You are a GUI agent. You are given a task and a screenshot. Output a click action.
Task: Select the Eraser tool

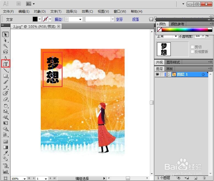(6, 99)
